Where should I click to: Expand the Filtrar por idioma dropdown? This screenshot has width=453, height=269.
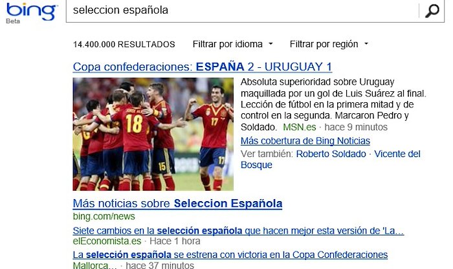[232, 44]
